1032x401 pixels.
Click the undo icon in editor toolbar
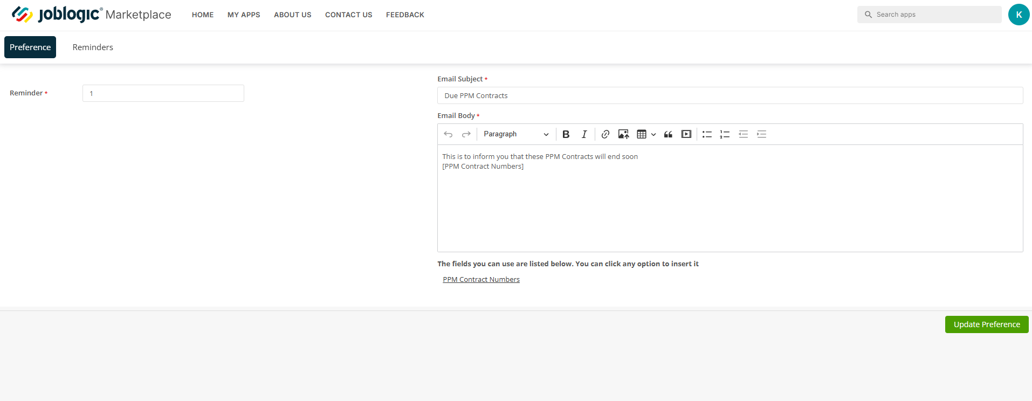pos(448,134)
